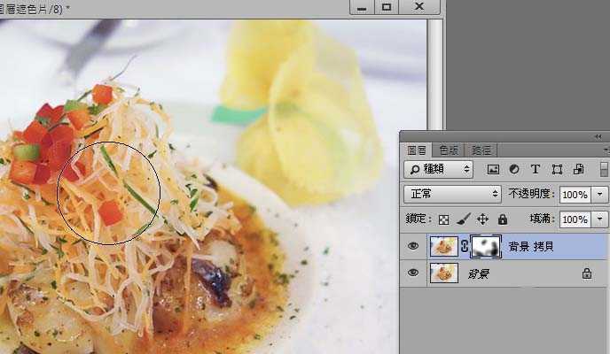Viewport: 610px width, 354px height.
Task: Select the layer mask thumbnail
Action: [x=485, y=247]
